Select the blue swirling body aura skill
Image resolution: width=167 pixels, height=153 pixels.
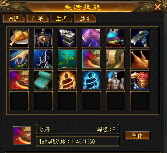[x=91, y=80]
